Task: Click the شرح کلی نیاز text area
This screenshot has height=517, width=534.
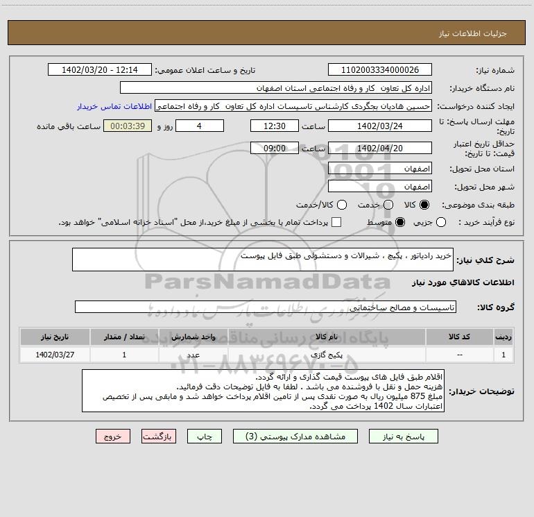Action: click(x=263, y=260)
